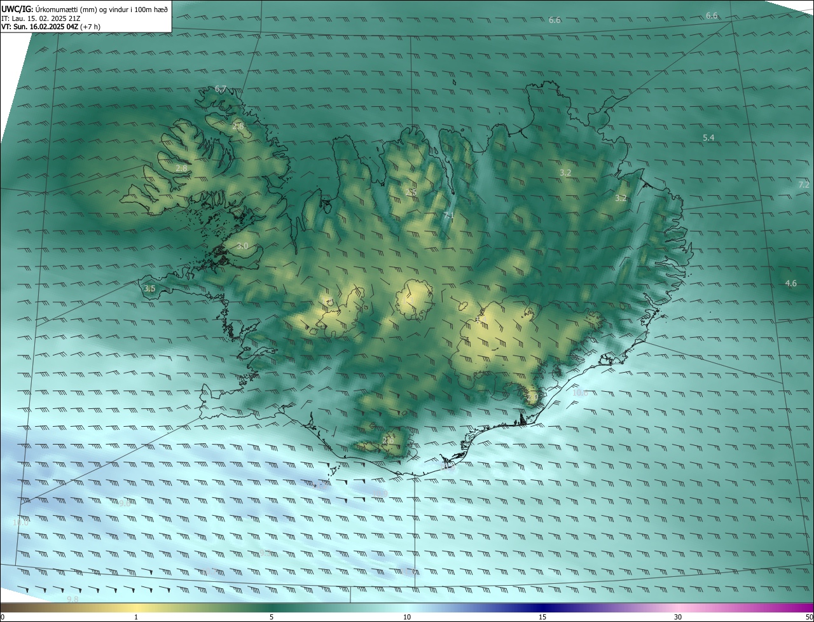Click the 50 tick on the color scale
Image resolution: width=814 pixels, height=622 pixels.
coord(809,618)
